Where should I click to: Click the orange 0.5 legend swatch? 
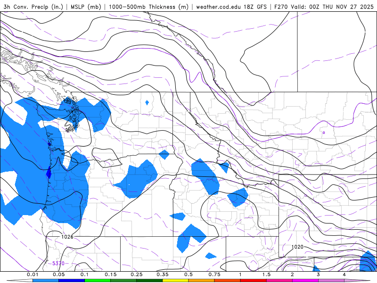[202, 280]
